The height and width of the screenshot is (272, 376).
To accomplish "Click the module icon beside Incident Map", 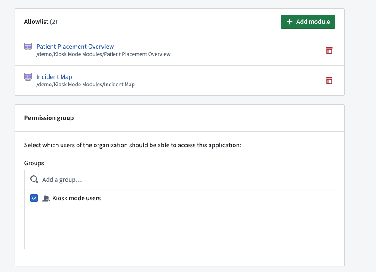I will [28, 77].
